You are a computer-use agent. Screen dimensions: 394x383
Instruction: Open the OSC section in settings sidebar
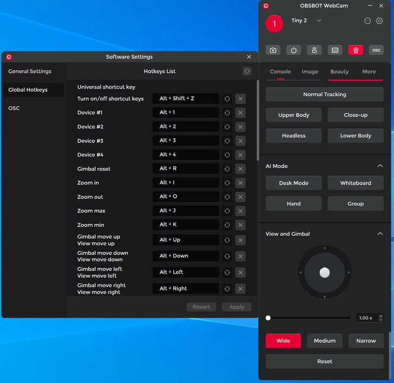(33, 108)
